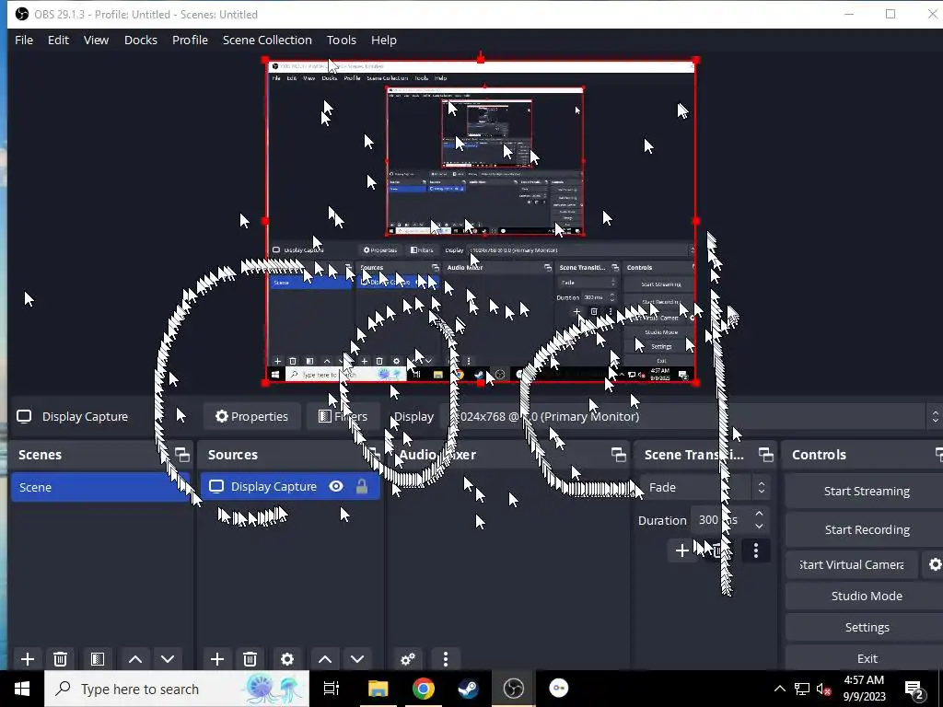Open the Edit menu
The height and width of the screenshot is (707, 943).
pyautogui.click(x=58, y=40)
